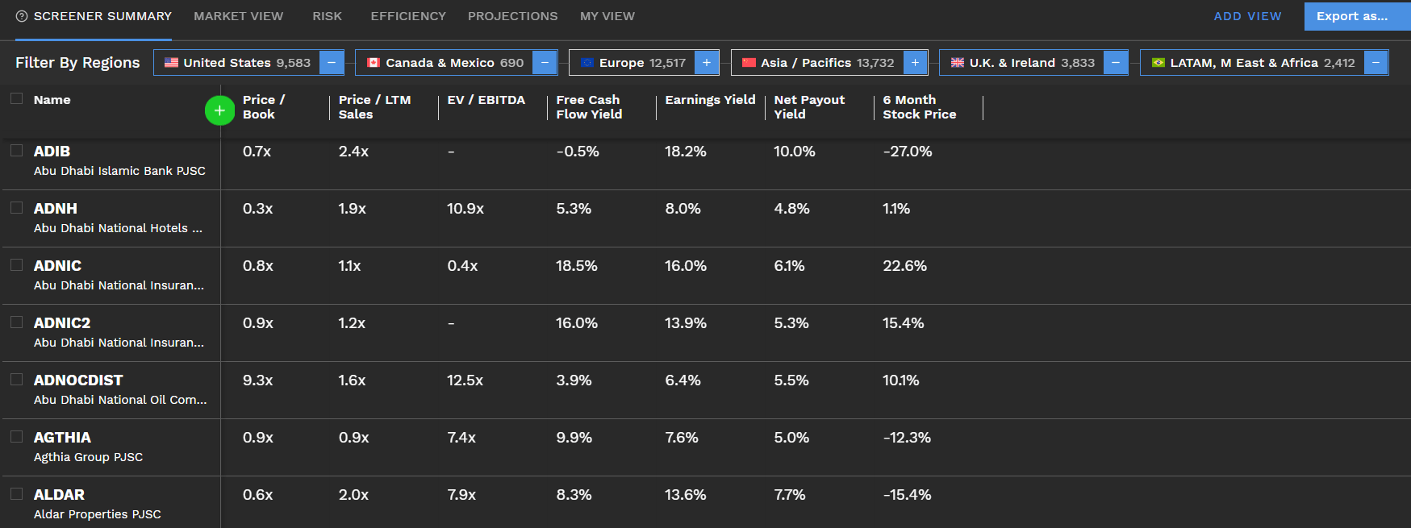Check the ALDAR row checkbox
The width and height of the screenshot is (1411, 528).
16,493
